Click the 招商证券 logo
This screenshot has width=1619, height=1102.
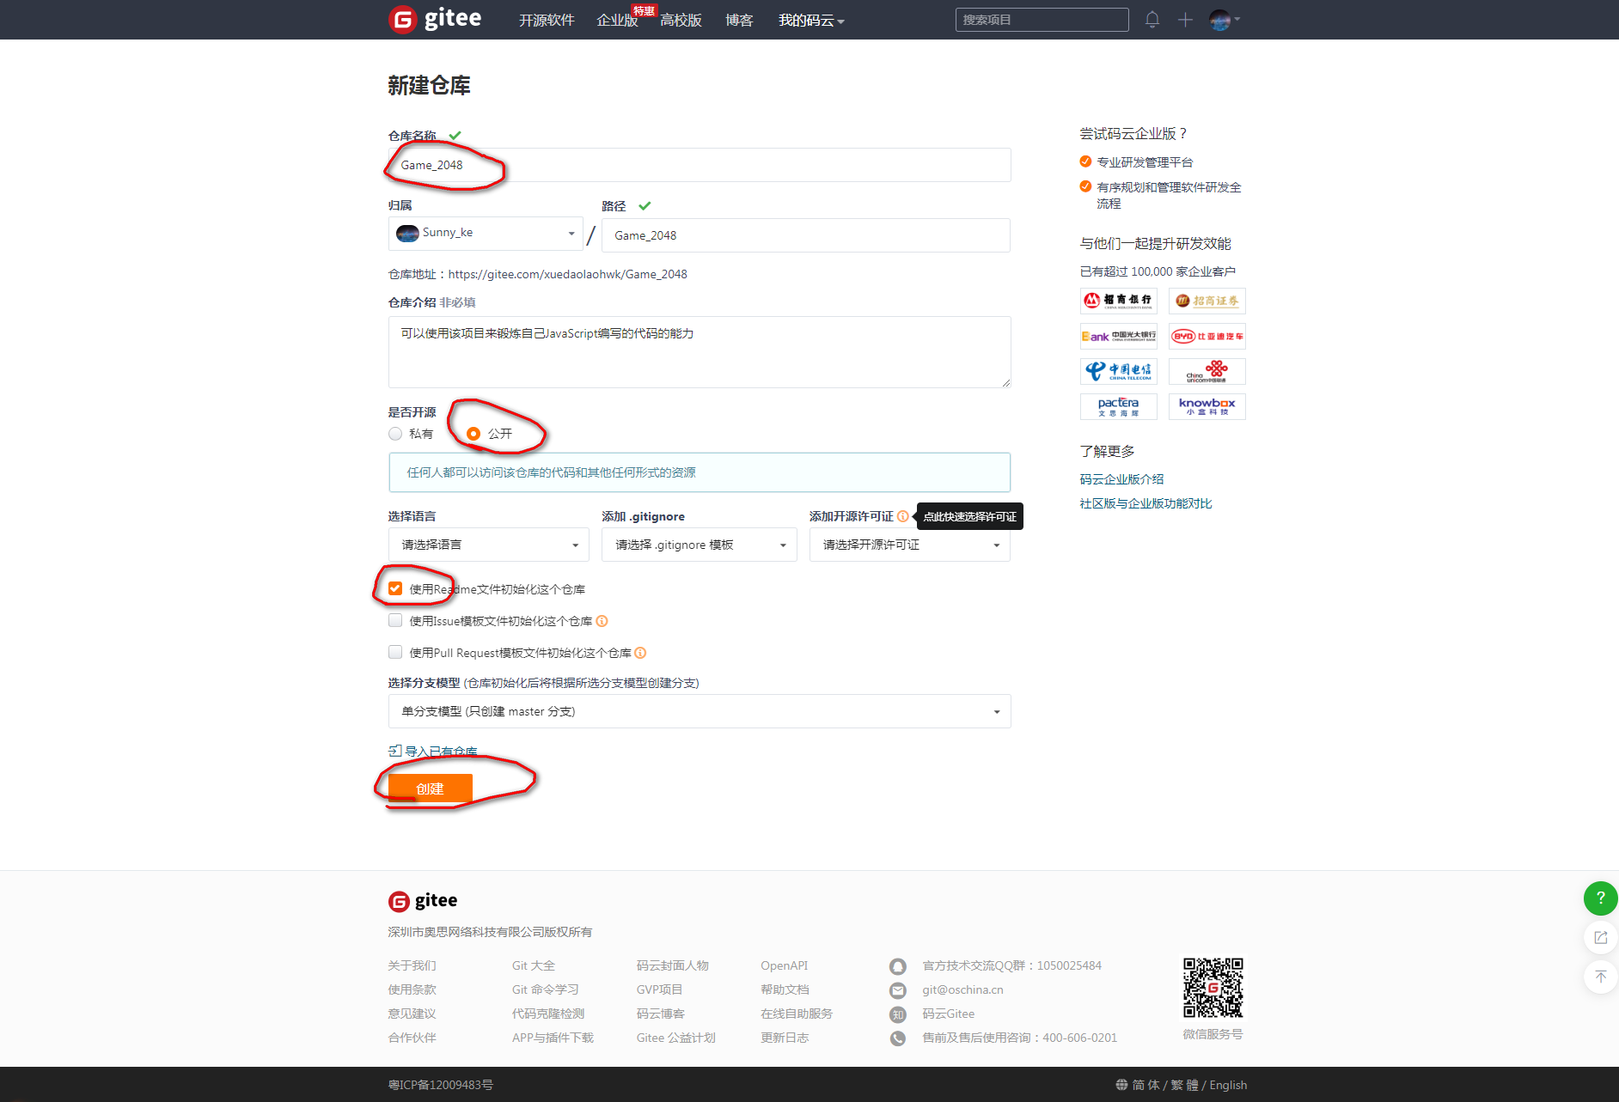(x=1207, y=301)
